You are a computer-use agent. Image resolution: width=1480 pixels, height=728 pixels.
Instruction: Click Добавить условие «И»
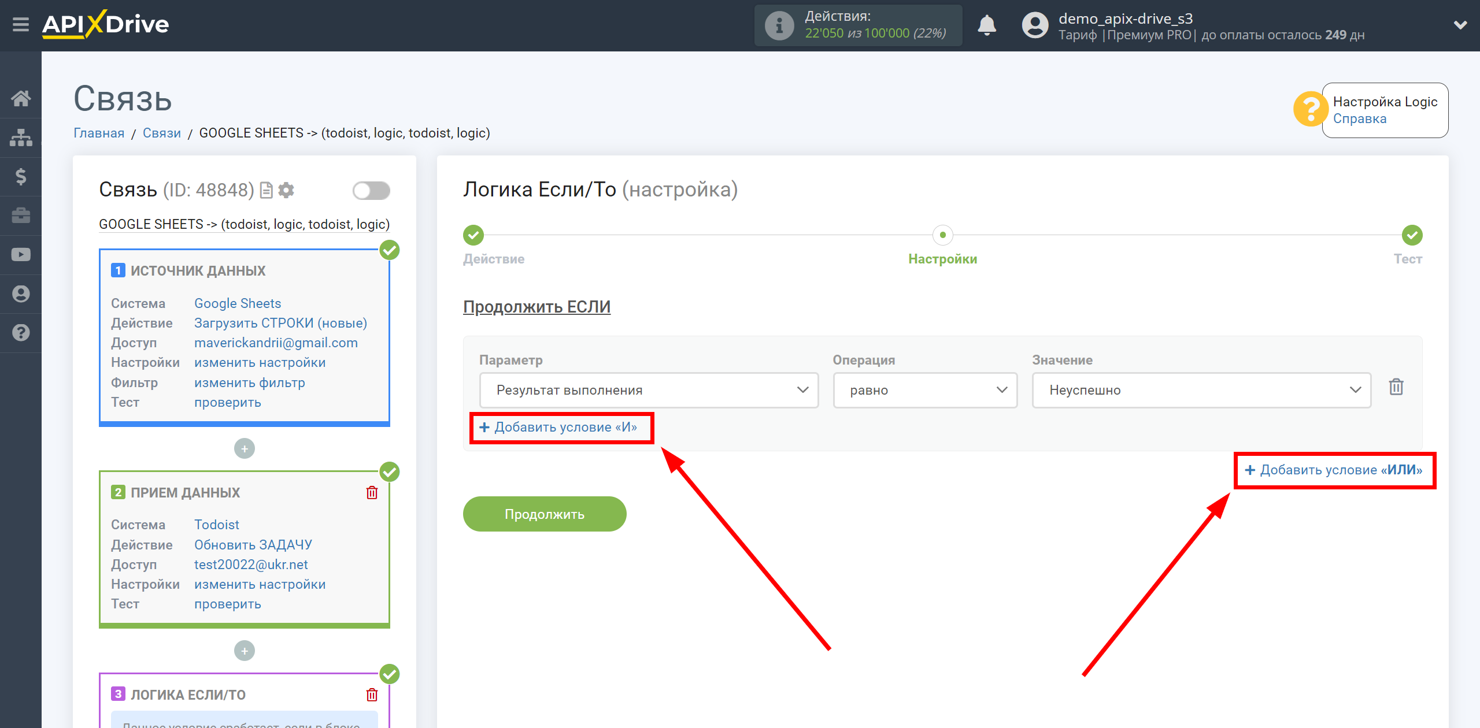[558, 427]
